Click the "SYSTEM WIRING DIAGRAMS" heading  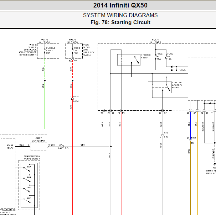coord(120,15)
